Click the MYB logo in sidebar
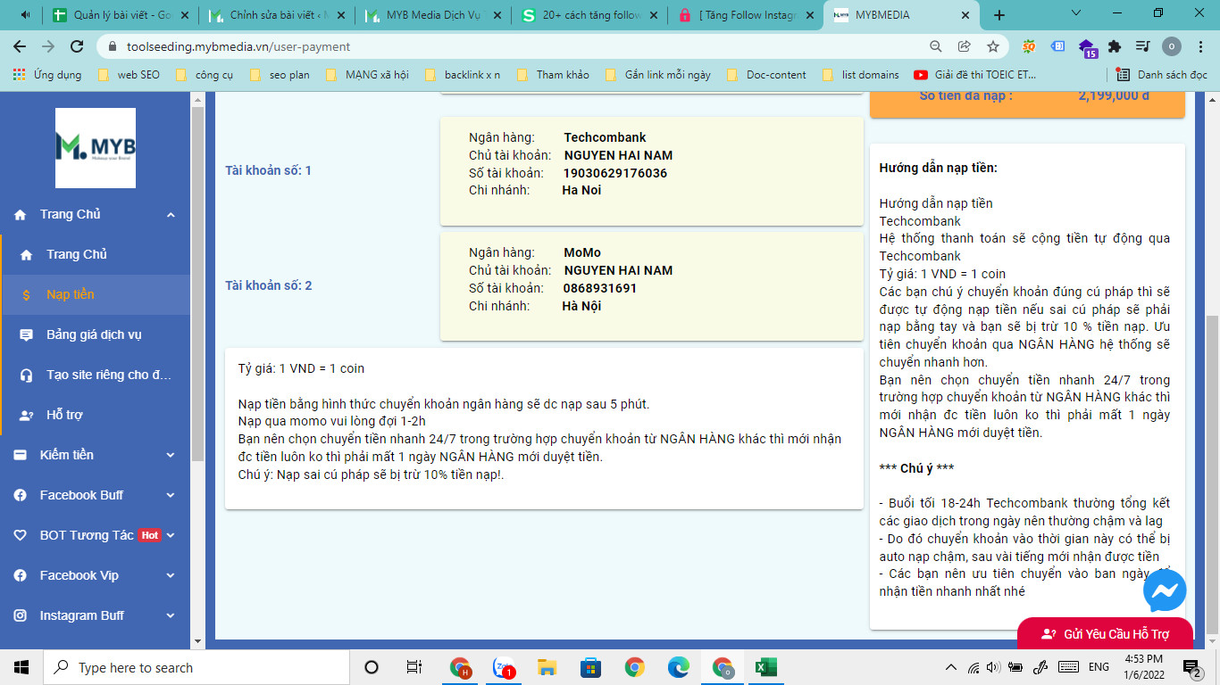Viewport: 1220px width, 685px height. 96,148
